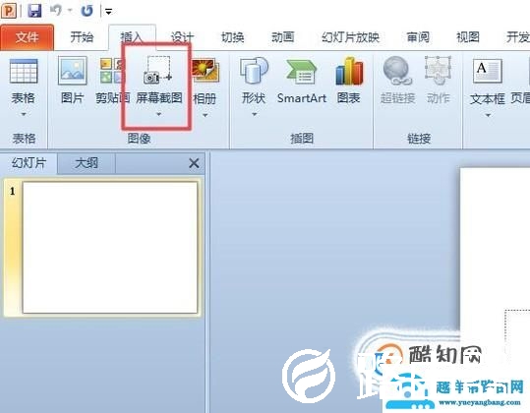Close the slides/outline pane with X
The height and width of the screenshot is (413, 530).
pos(194,163)
